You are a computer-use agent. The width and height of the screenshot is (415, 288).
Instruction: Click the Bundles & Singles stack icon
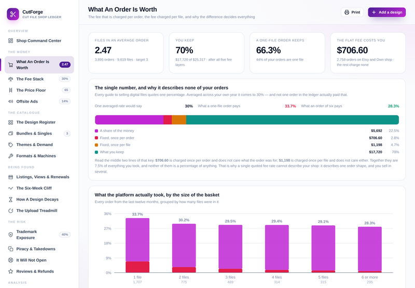coord(10,134)
